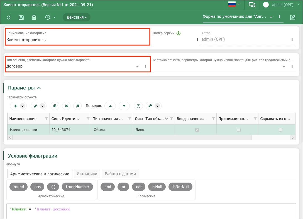Copy the selected parameter row
This screenshot has height=219, width=303.
pyautogui.click(x=55, y=106)
